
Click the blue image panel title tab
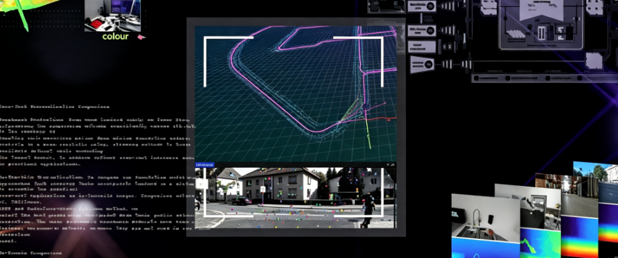(x=205, y=165)
